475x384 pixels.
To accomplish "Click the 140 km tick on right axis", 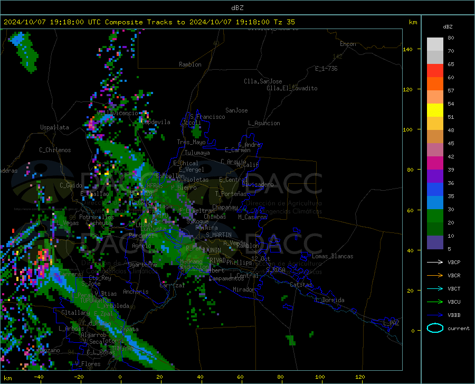I will click(x=407, y=49).
